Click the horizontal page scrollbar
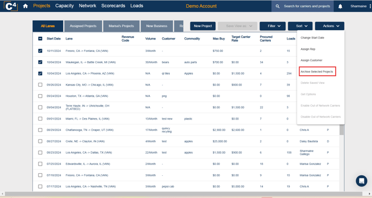 (x=184, y=194)
